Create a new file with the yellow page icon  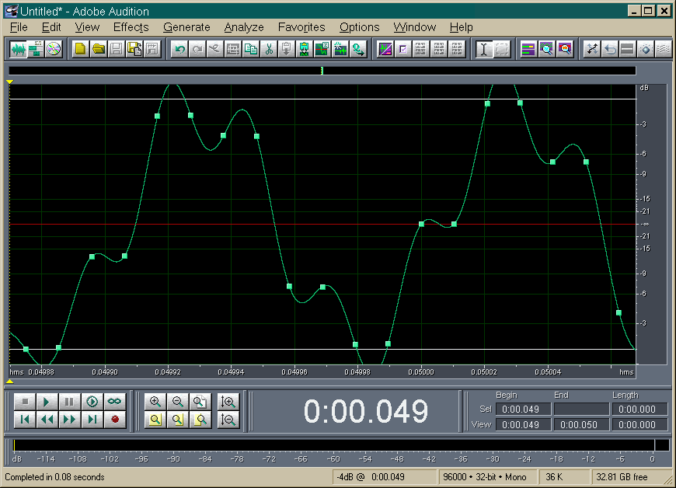pyautogui.click(x=80, y=49)
